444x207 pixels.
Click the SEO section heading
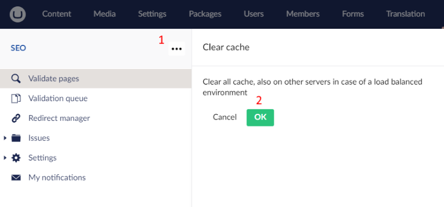point(18,48)
